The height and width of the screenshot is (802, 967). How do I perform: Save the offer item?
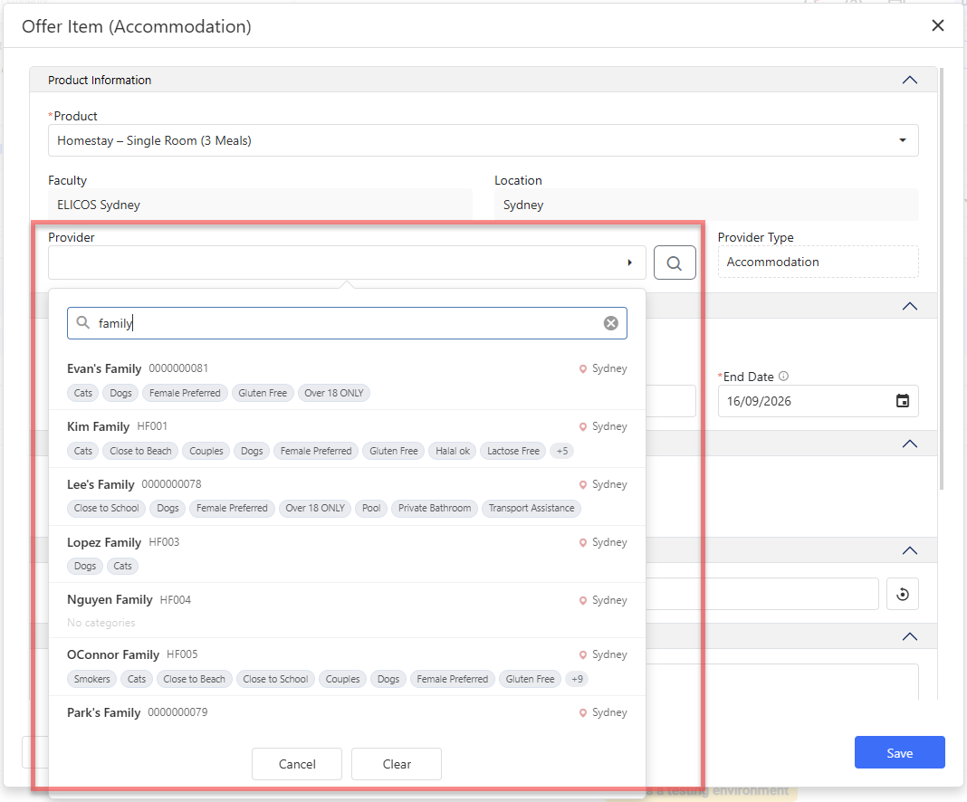click(900, 753)
